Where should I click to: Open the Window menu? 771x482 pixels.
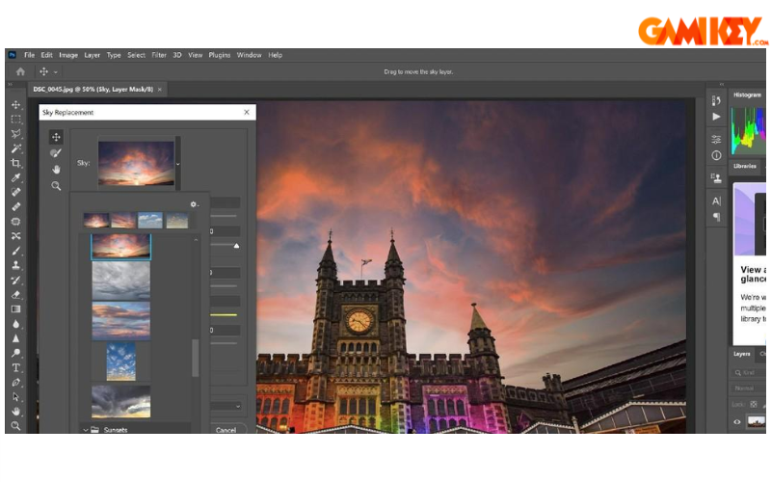[249, 55]
